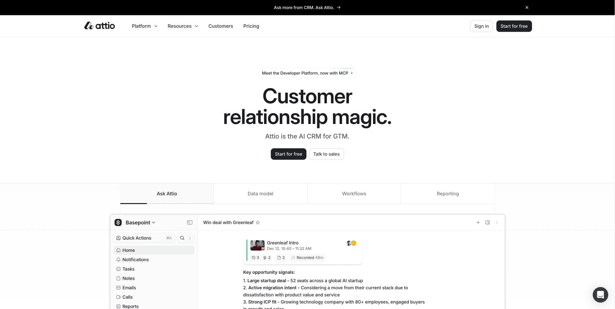This screenshot has width=615, height=309.
Task: Click the comments count 3 badge
Action: 255,258
